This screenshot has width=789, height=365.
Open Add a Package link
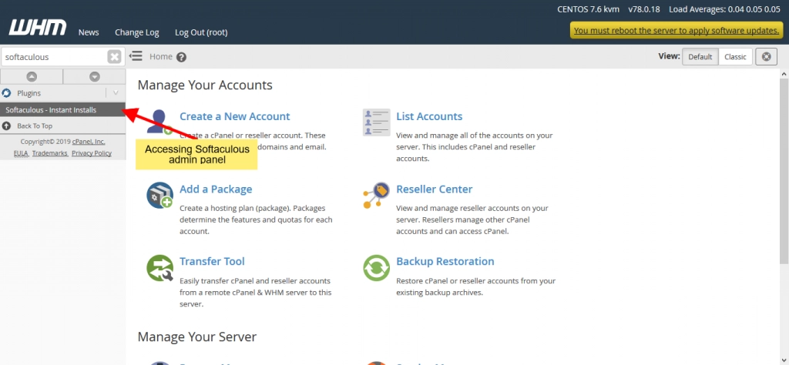click(x=216, y=189)
